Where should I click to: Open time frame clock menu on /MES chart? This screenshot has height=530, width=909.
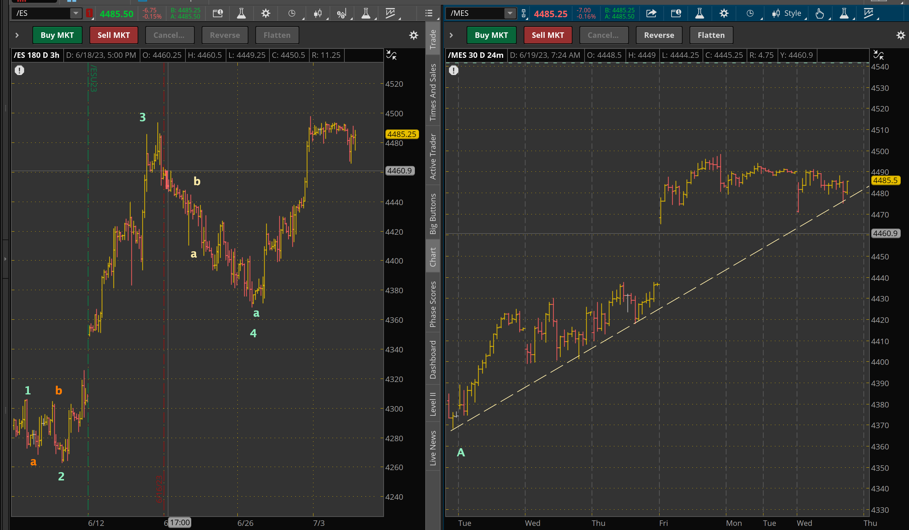(x=750, y=14)
